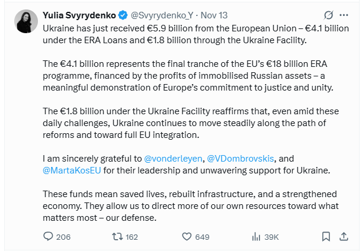The image size is (362, 251).
Task: Open the @VDombrovskis mention
Action: pos(243,158)
